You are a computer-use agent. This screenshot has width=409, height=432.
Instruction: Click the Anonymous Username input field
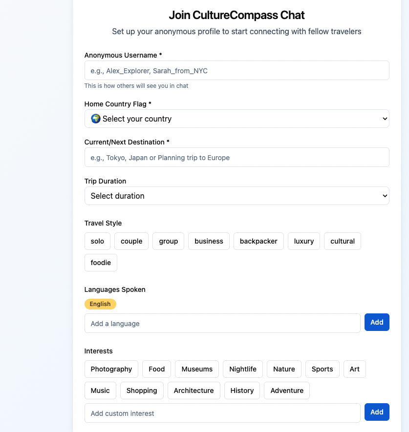coord(237,70)
